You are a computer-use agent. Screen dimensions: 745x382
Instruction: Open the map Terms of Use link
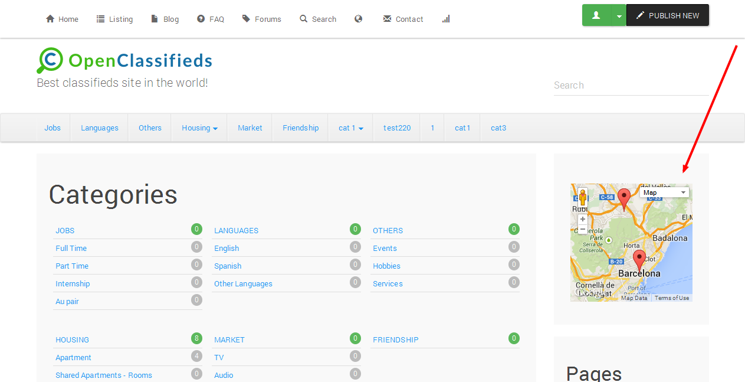(x=672, y=298)
